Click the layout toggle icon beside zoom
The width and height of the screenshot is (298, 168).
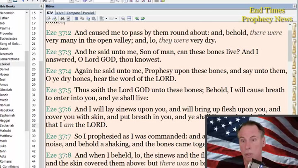[x=129, y=19]
